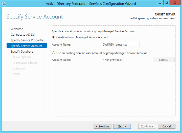Go to the Welcome step
The height and width of the screenshot is (133, 182).
click(17, 29)
